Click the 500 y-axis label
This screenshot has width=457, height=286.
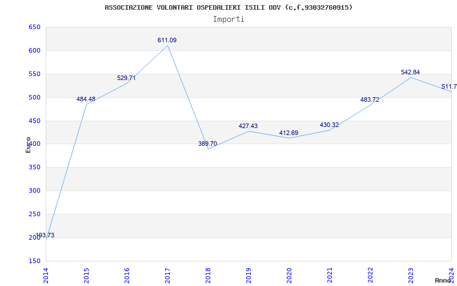click(x=34, y=97)
